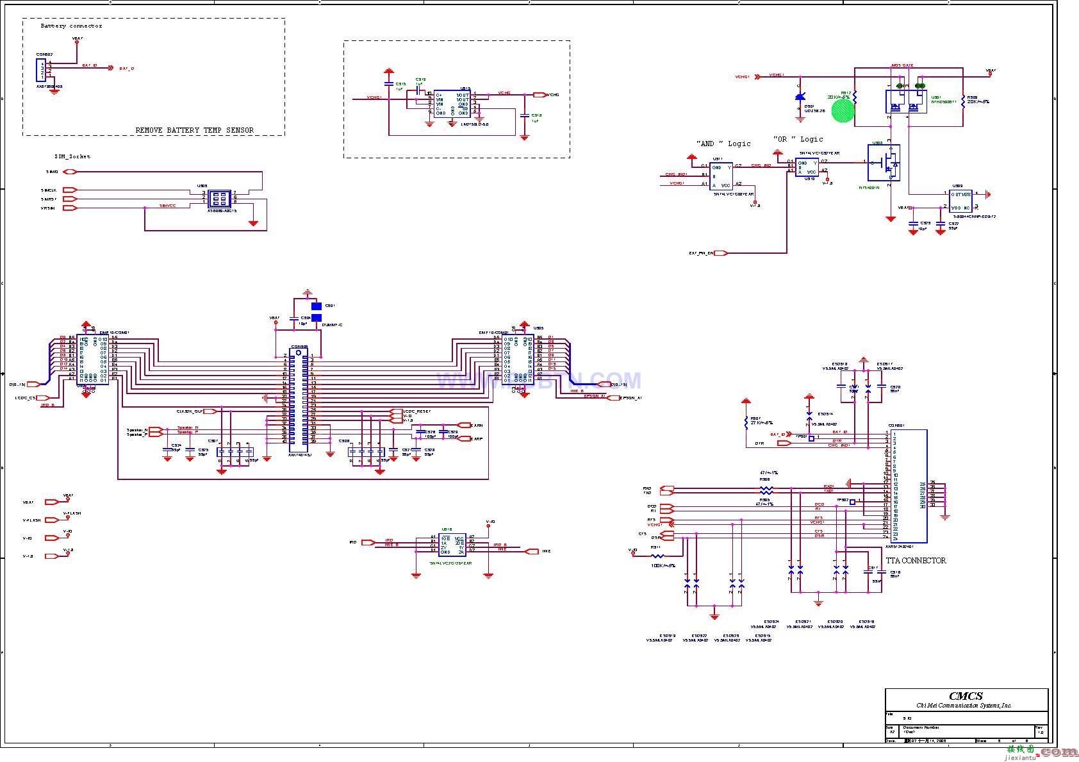Image resolution: width=1079 pixels, height=762 pixels.
Task: Click the SIMCLK port symbol
Action: (x=70, y=190)
